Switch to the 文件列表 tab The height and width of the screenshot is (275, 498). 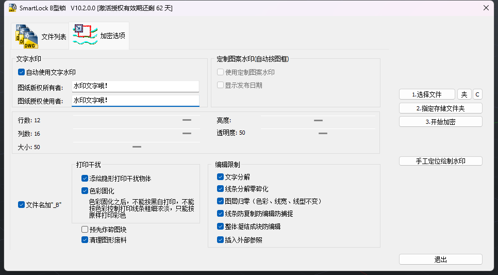tap(40, 36)
